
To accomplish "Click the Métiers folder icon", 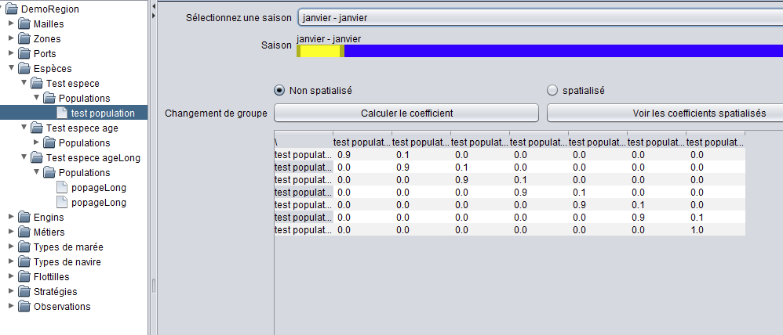I will 24,232.
